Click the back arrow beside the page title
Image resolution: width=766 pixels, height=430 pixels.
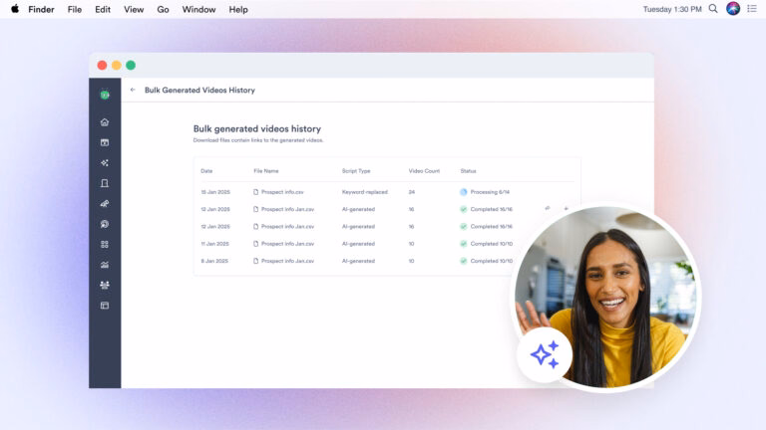coord(133,90)
